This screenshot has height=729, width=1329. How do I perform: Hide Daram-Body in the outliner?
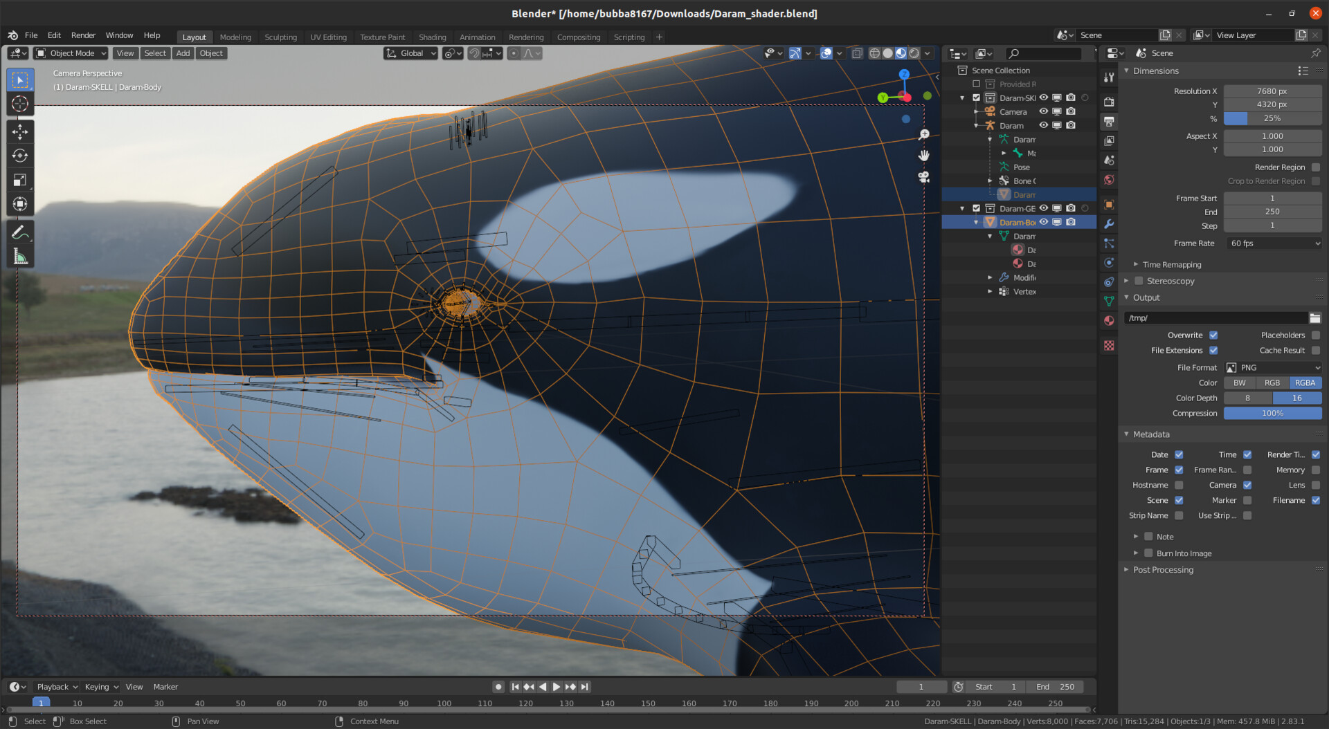[x=1043, y=222]
